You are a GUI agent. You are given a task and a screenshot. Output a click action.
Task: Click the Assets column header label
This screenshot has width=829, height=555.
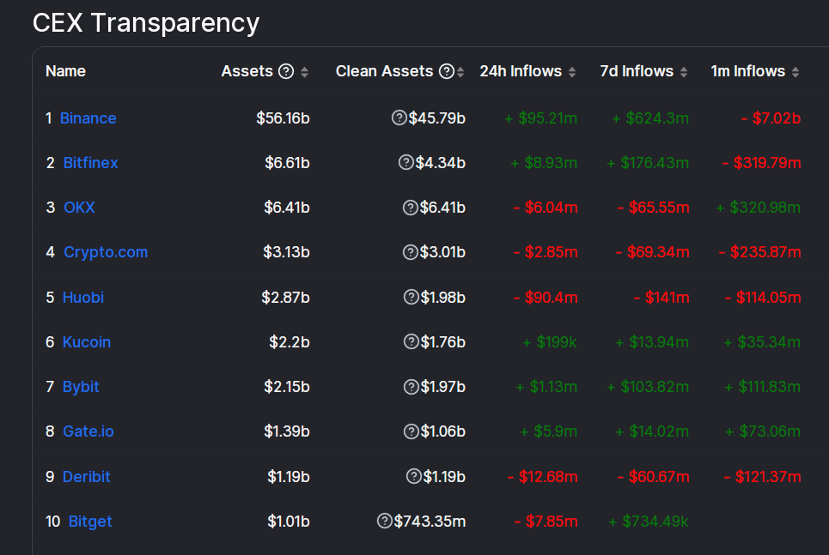247,71
